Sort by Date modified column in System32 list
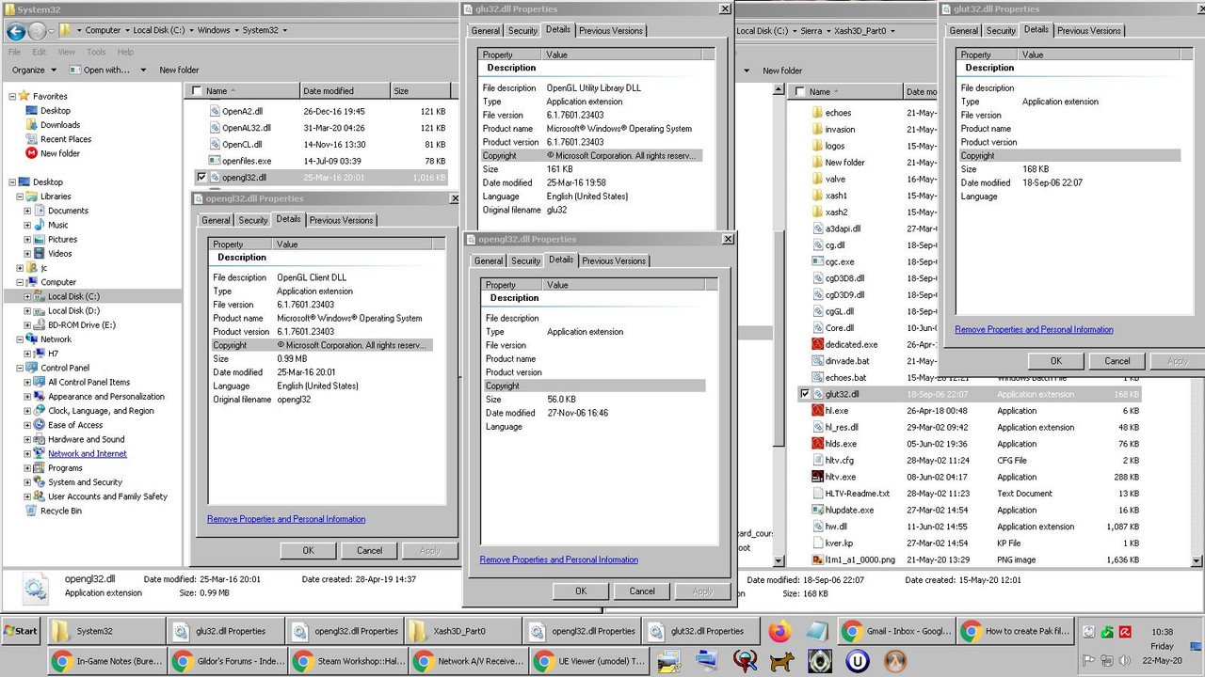The width and height of the screenshot is (1205, 677). click(345, 91)
